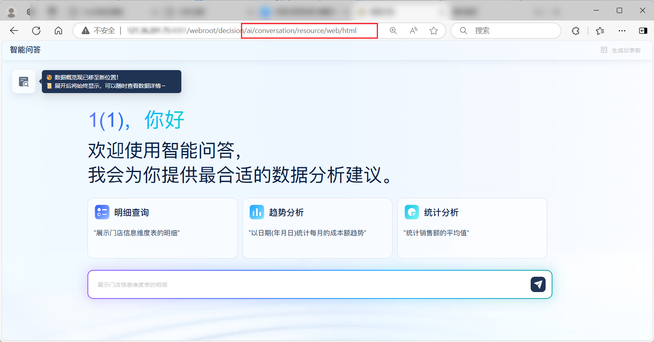Open the browser settings and more menu
Screen dimensions: 654x342
tap(622, 31)
